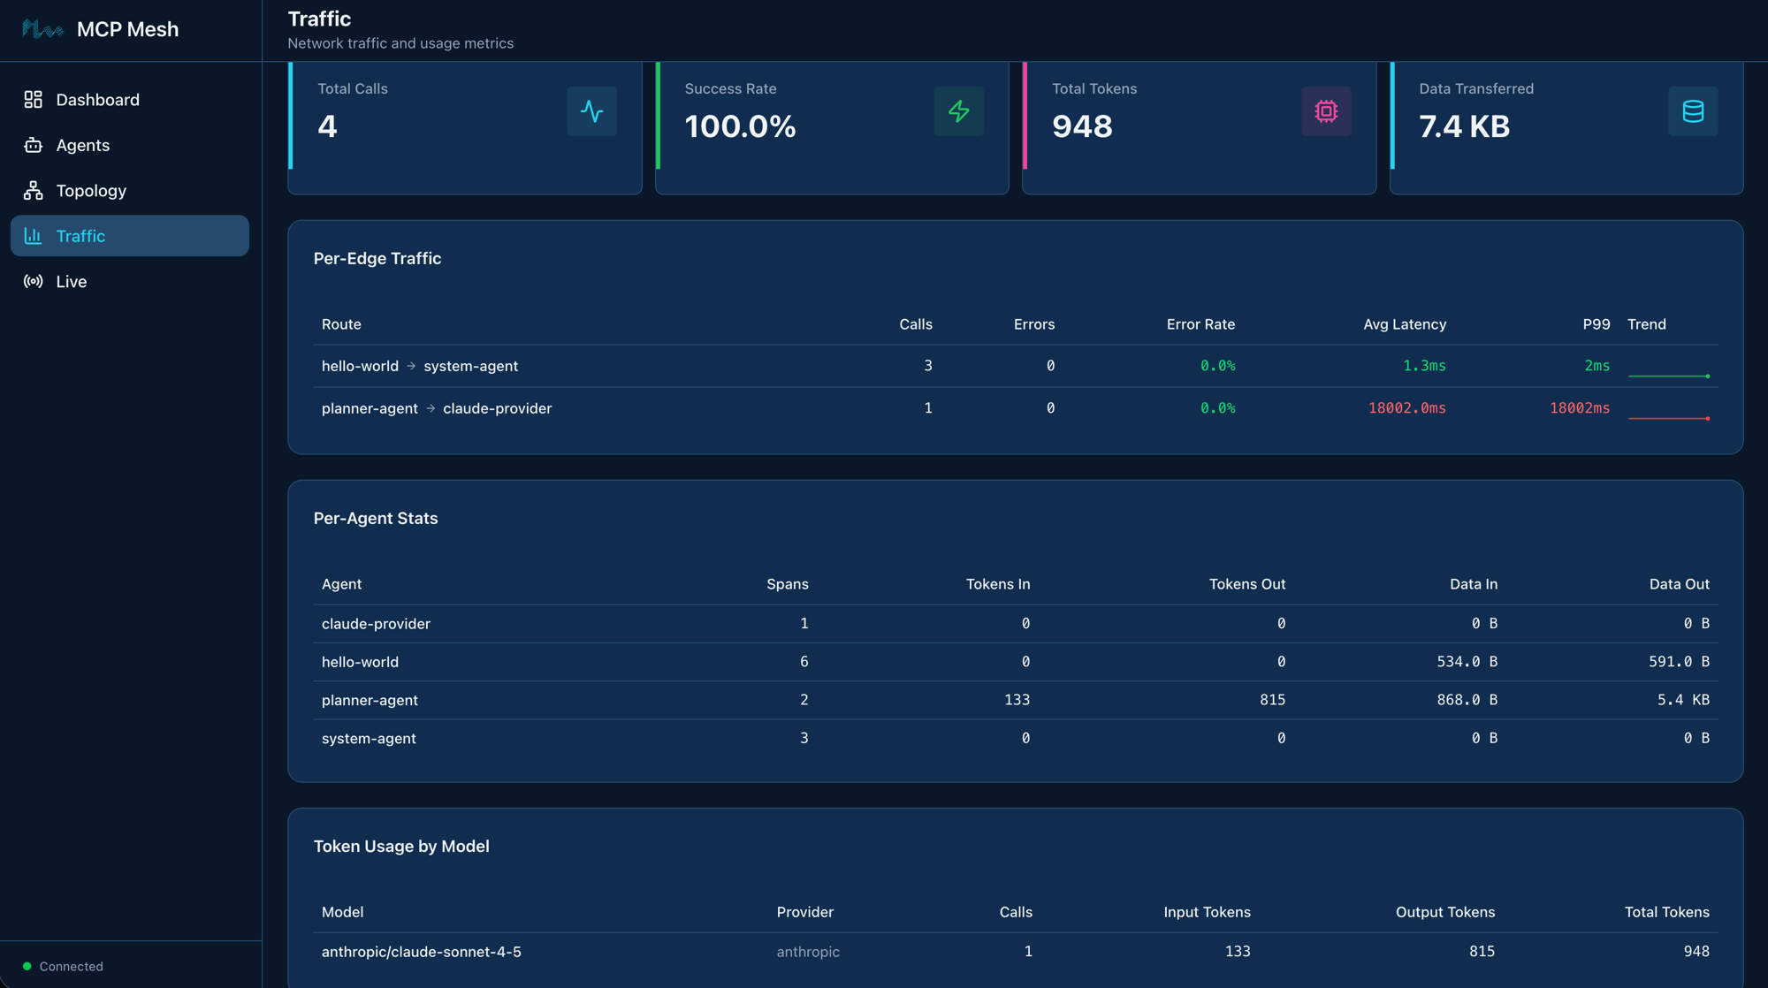This screenshot has height=988, width=1768.
Task: Click the Per-Edge Traffic heading
Action: click(377, 258)
